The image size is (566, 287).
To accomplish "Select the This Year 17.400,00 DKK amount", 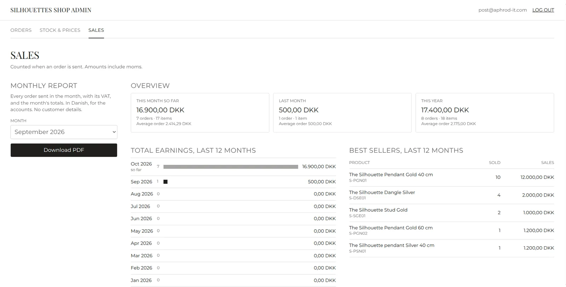I will 445,110.
